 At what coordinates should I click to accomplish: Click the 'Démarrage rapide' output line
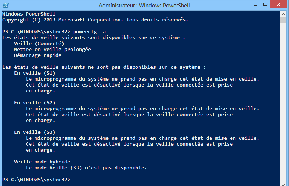point(37,55)
